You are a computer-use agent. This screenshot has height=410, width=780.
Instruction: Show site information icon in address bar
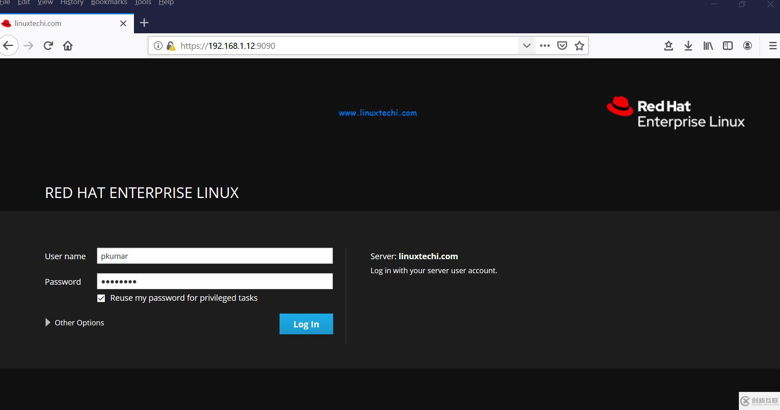tap(158, 46)
